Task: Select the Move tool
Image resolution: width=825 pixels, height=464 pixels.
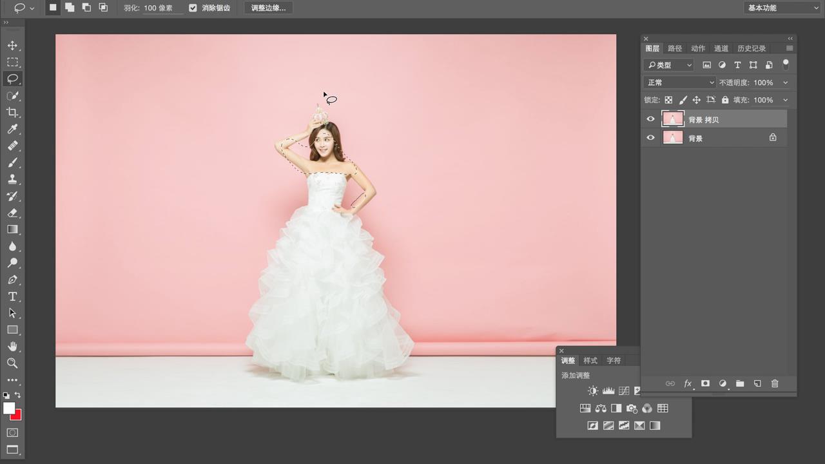Action: (12, 46)
